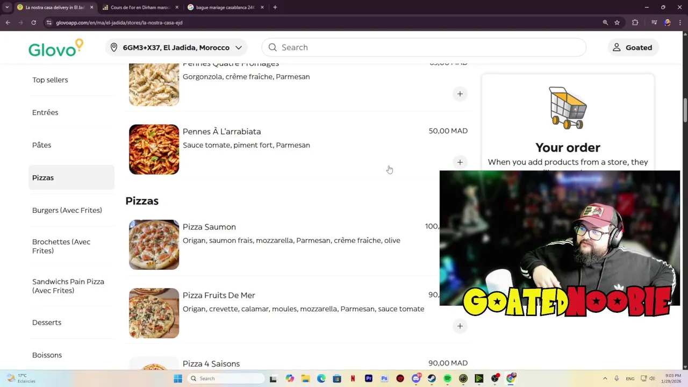View site information icon in address bar

pos(49,23)
